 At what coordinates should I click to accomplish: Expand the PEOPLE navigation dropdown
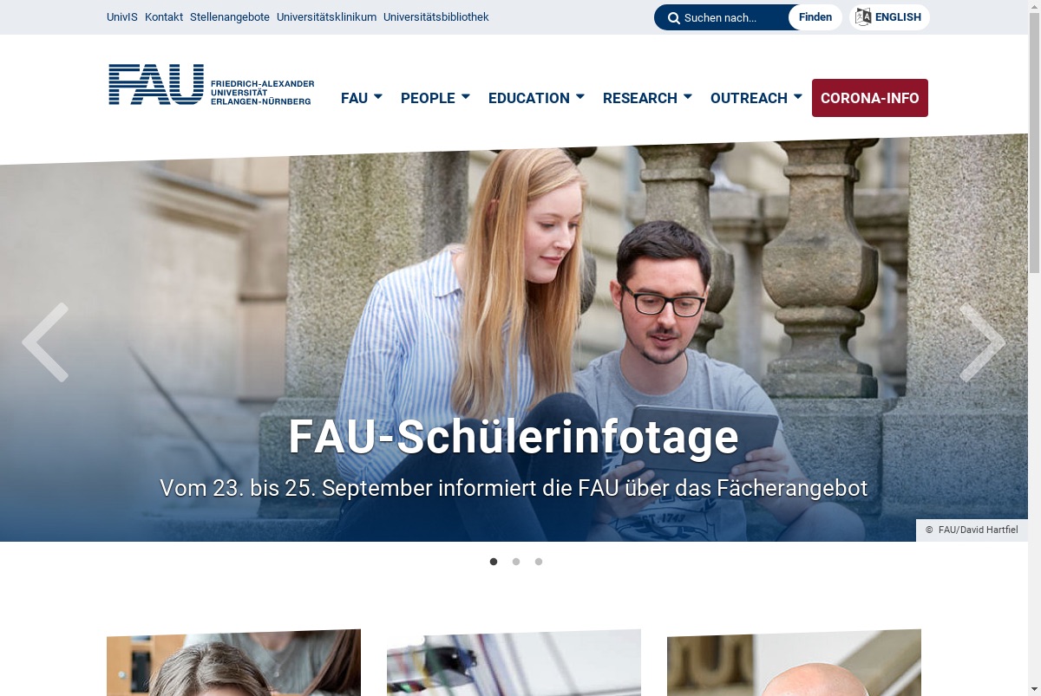point(435,98)
